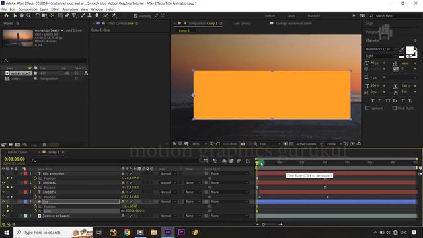Click the white fill color swatch in the Character panel
Viewport: 423px width, 238px height.
pos(410,50)
